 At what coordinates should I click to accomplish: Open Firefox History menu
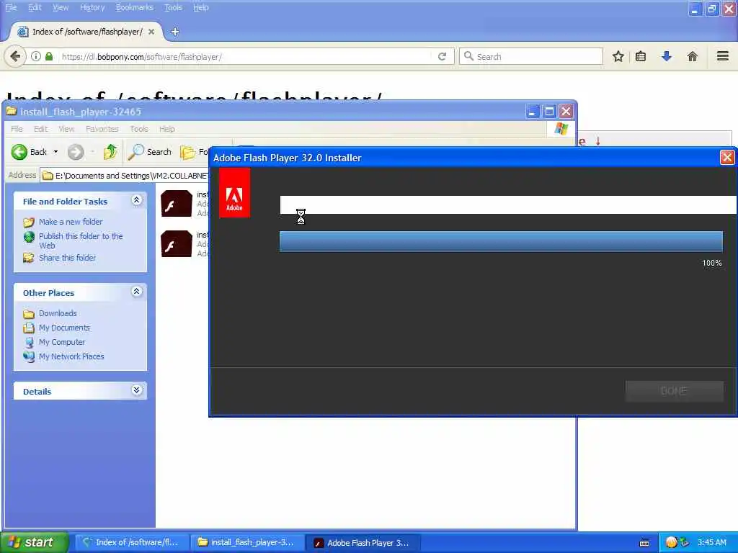92,7
